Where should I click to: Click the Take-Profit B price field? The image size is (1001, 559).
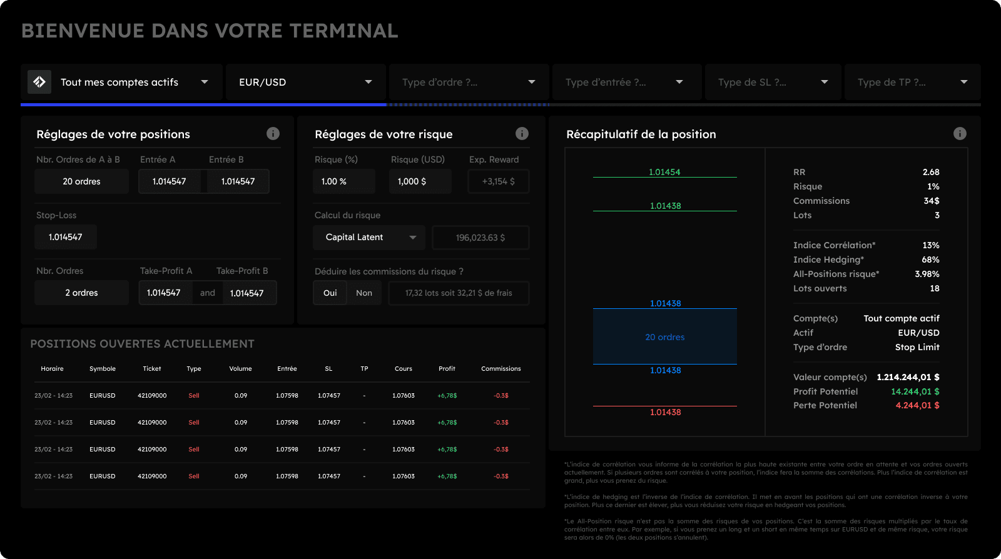[247, 293]
